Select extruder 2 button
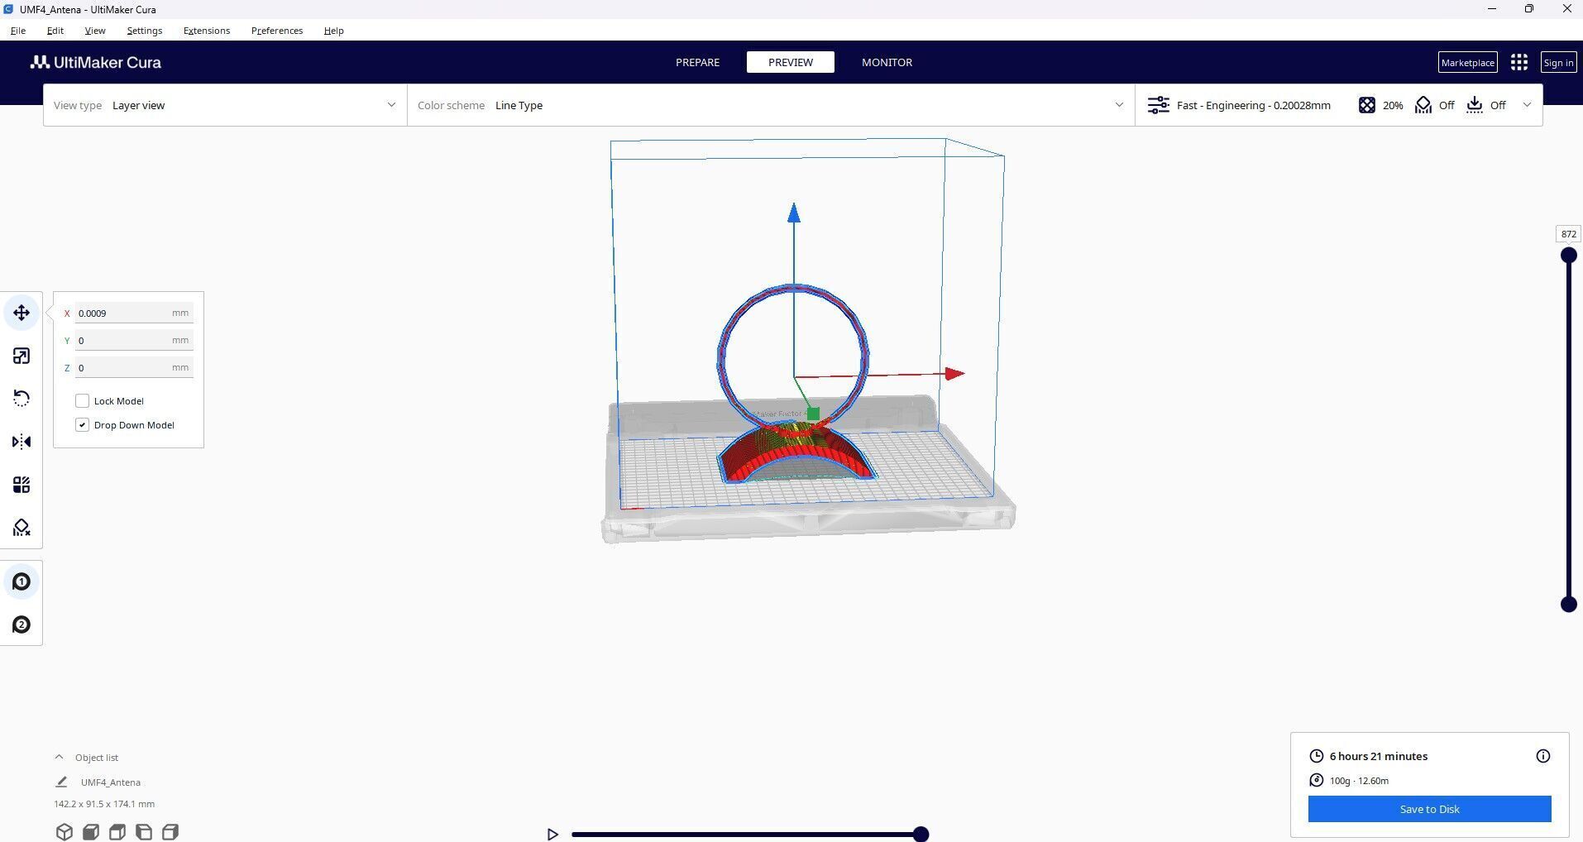 point(22,624)
